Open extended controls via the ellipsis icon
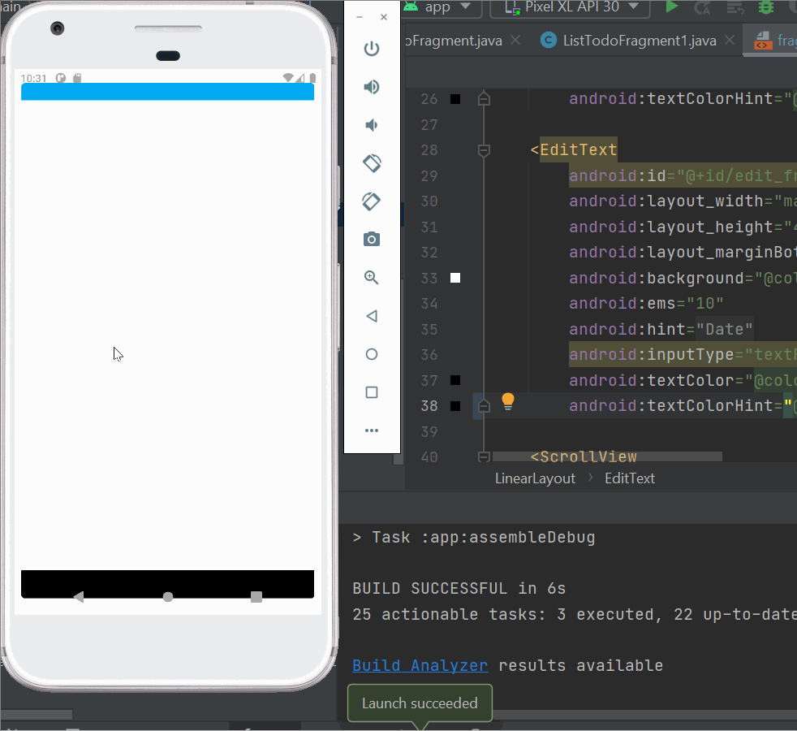 coord(371,430)
